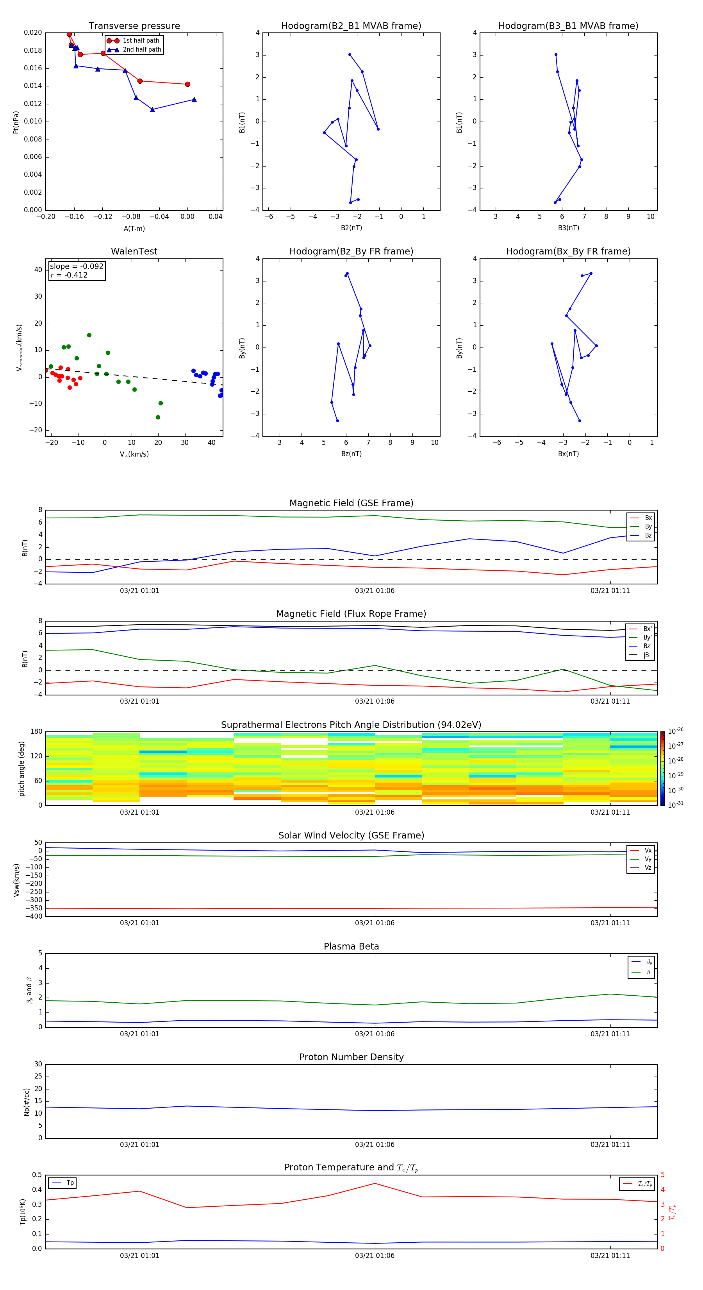Click the 'Magnetic Field (GSE Frame)' title
703x1290 pixels.
click(351, 503)
